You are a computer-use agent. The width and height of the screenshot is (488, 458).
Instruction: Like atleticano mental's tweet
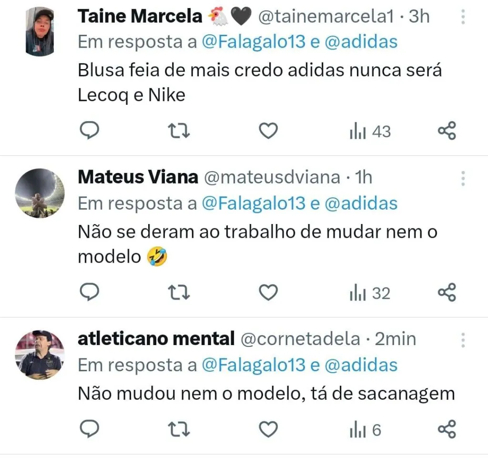tap(268, 430)
